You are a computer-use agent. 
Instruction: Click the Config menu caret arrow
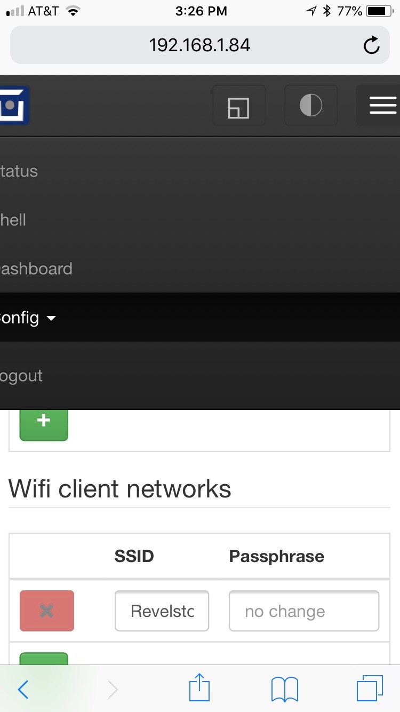51,319
